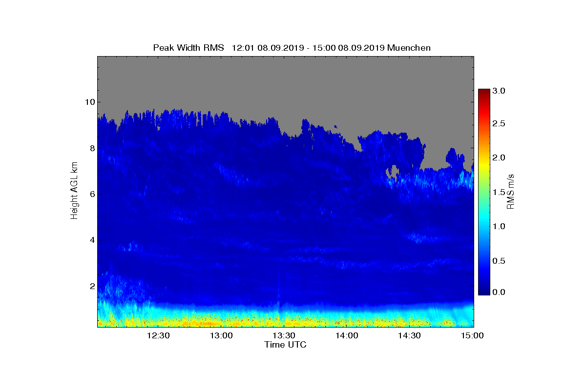Screen dimensions: 586x390
Task: Click the 12:30 time tick label
Action: (x=158, y=335)
